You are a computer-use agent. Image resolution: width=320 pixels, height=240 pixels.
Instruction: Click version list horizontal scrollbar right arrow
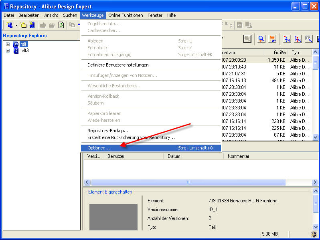(315, 182)
